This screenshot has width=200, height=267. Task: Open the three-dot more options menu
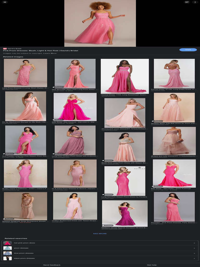[195, 2]
